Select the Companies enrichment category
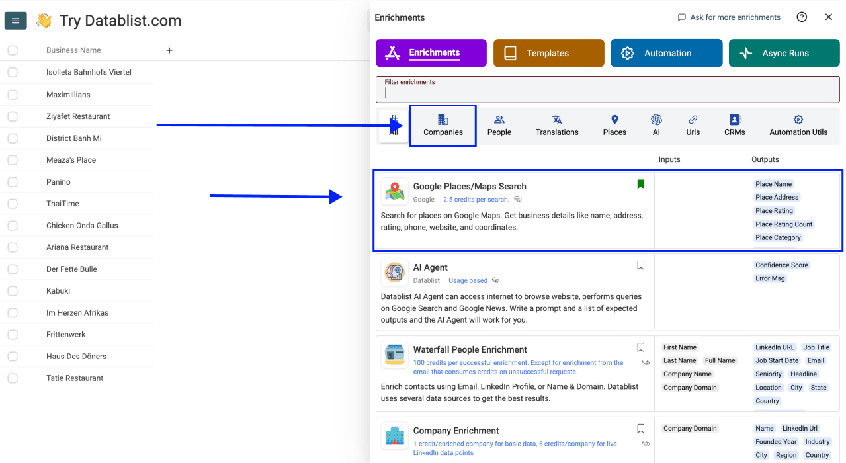Screen dimensions: 846x463 (x=443, y=125)
